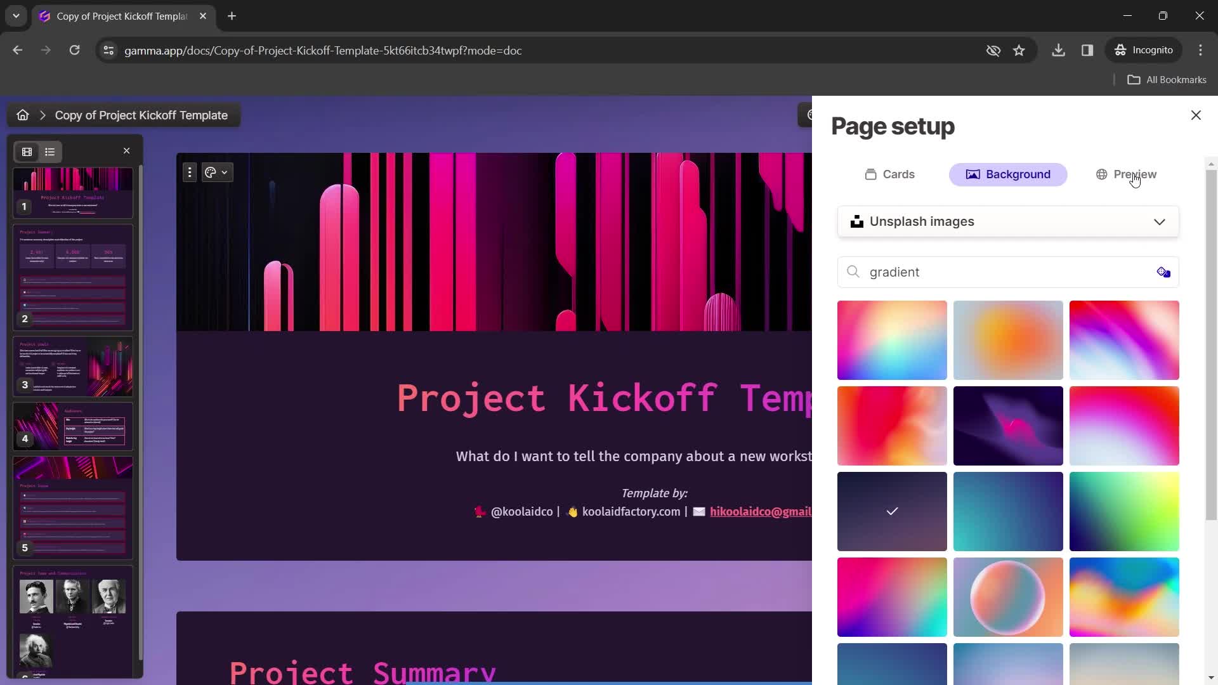Open a new browser tab
Screen dimensions: 1218x685
(232, 16)
